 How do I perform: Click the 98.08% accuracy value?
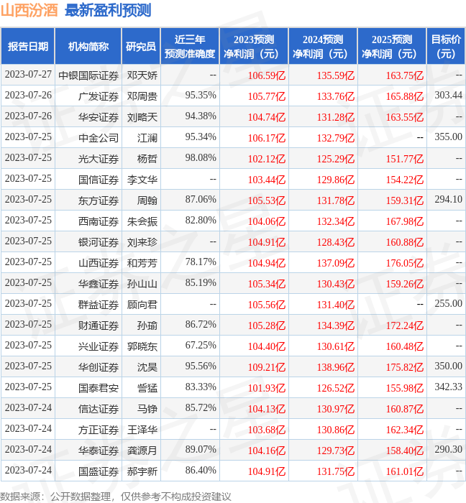201,158
